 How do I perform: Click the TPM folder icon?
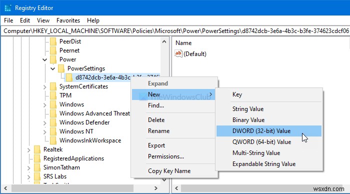point(53,95)
